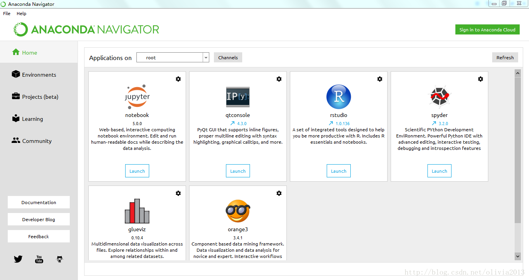This screenshot has width=529, height=280.
Task: Click the scrollbar down arrow
Action: coord(518,256)
